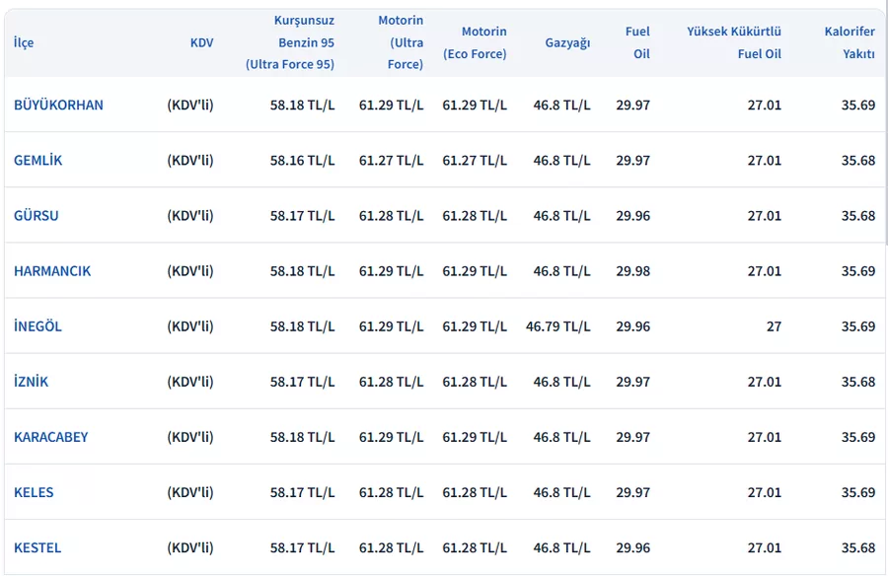Viewport: 888px width, 576px height.
Task: Click the KDV column header
Action: tap(201, 42)
